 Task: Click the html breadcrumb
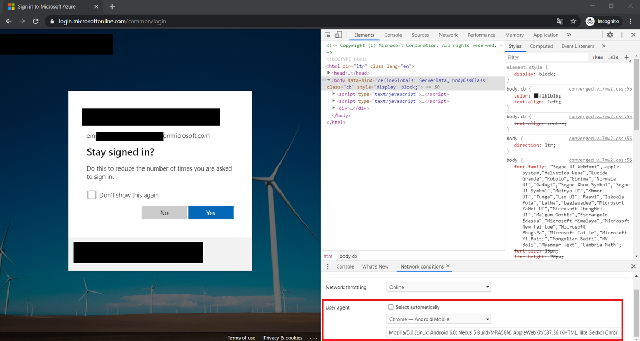coord(329,256)
